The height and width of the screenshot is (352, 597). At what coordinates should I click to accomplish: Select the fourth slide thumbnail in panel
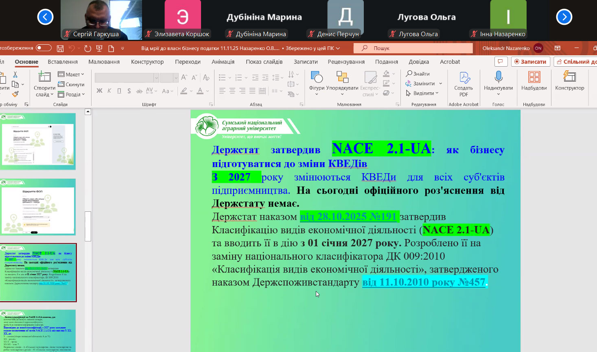(38, 330)
